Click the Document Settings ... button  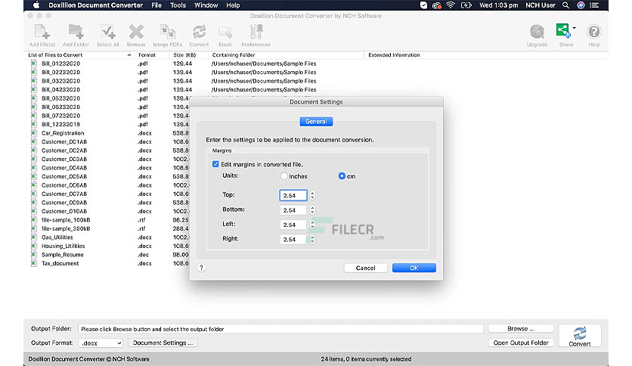[x=163, y=343]
